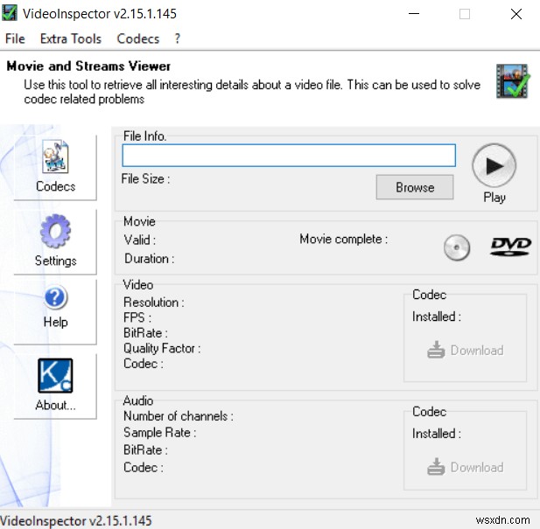Open the About KC Softwares button
Viewport: 540px width, 529px height.
55,386
